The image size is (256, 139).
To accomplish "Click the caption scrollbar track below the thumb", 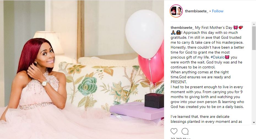I will (x=254, y=85).
